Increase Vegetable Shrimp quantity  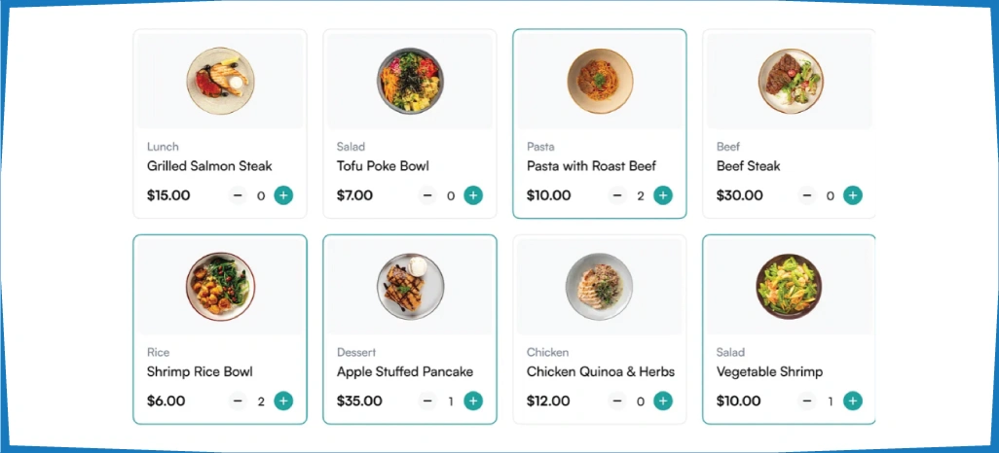(853, 401)
